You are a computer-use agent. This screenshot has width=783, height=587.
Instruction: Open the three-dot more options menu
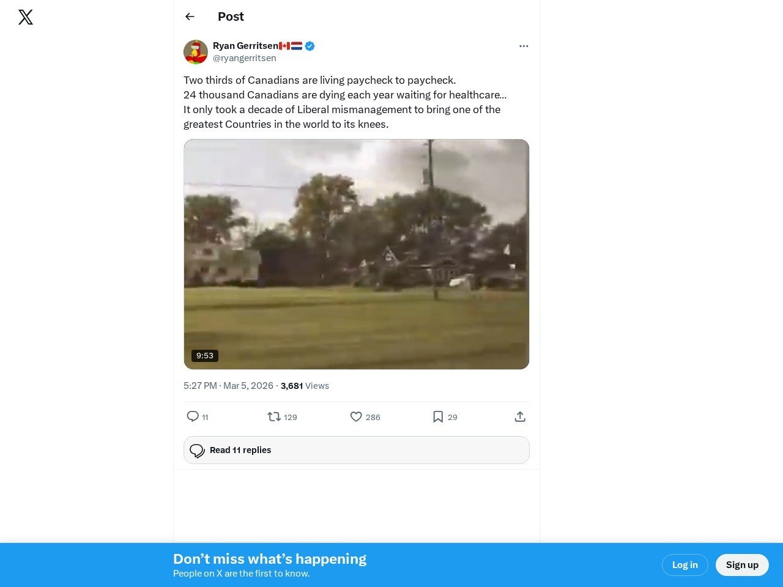coord(524,46)
